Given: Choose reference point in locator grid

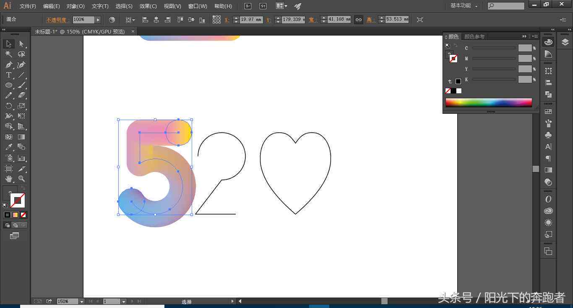Looking at the screenshot, I should pyautogui.click(x=216, y=20).
